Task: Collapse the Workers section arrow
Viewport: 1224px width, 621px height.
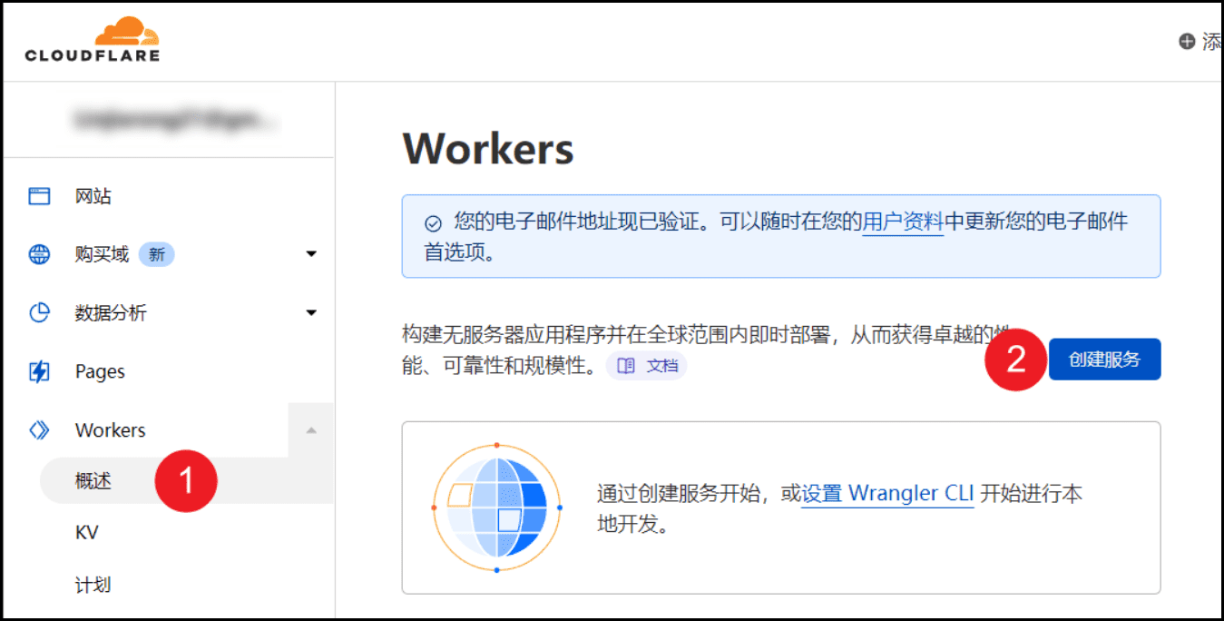Action: 311,430
